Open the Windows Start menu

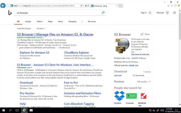3,110
